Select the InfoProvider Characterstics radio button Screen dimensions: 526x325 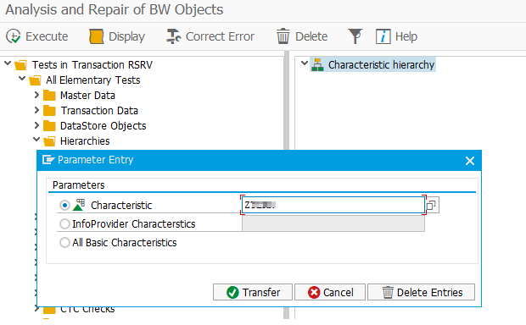coord(64,223)
